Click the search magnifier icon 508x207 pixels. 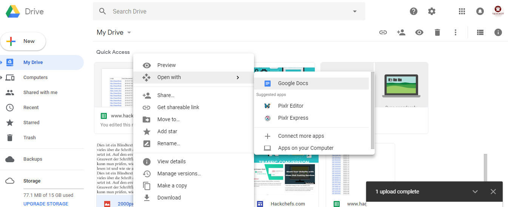tap(103, 11)
